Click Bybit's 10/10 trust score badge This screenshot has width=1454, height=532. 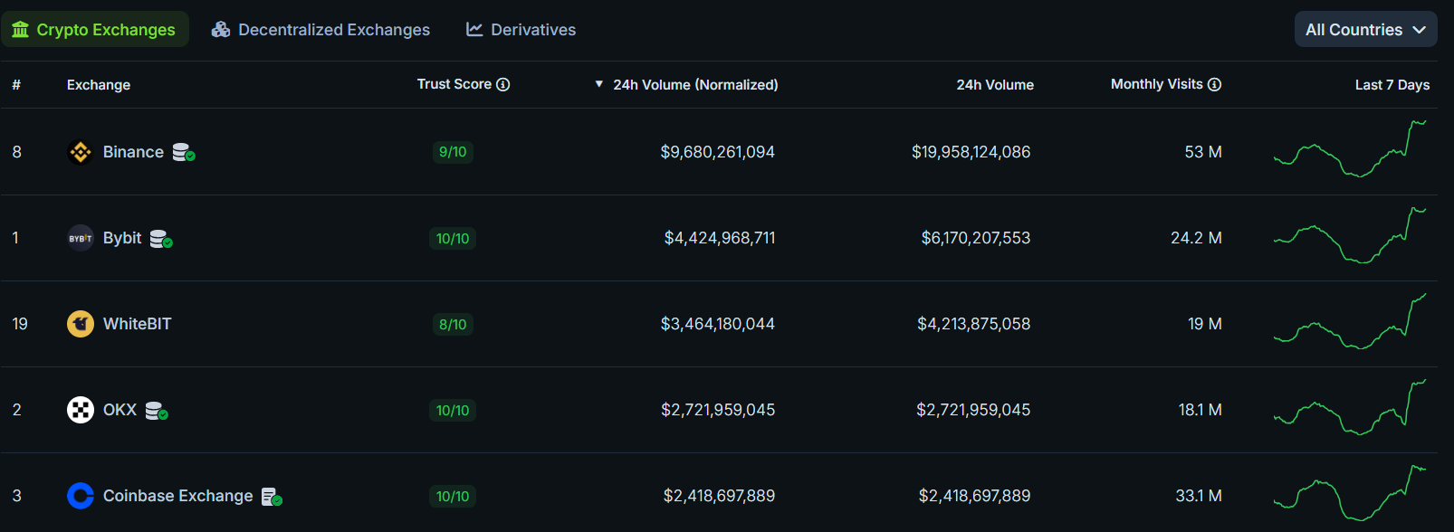453,238
